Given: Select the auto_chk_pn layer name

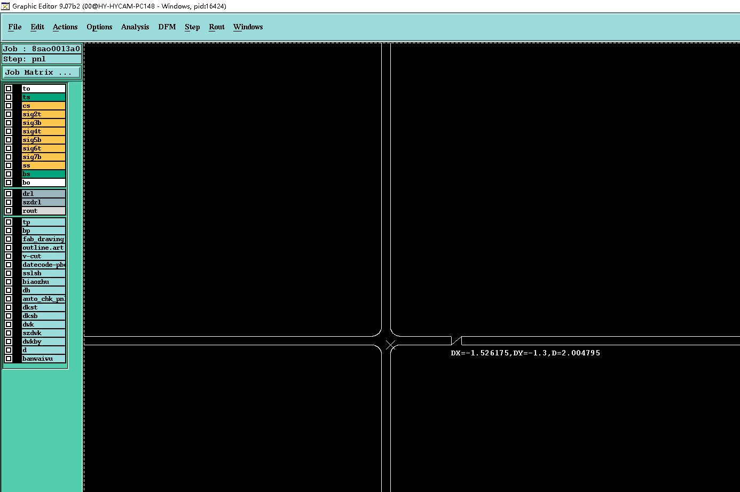Looking at the screenshot, I should coord(43,299).
